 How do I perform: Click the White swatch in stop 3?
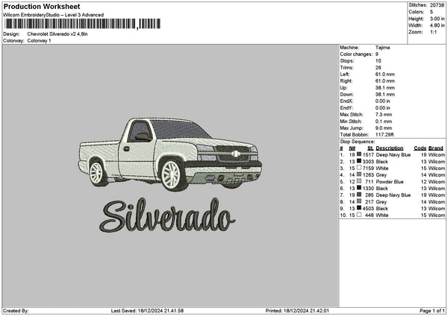(x=359, y=168)
